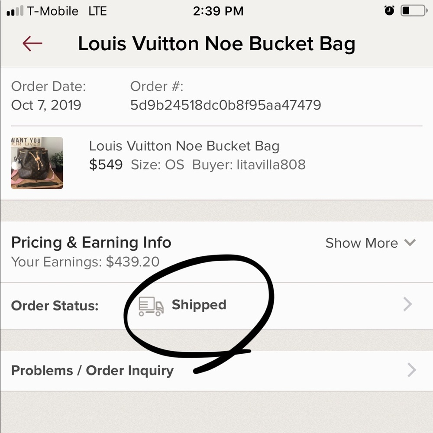Tap the cellular signal bars icon
The height and width of the screenshot is (433, 433).
pos(15,11)
